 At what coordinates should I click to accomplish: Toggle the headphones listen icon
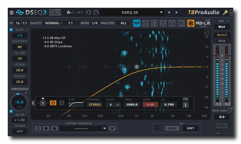point(172,23)
